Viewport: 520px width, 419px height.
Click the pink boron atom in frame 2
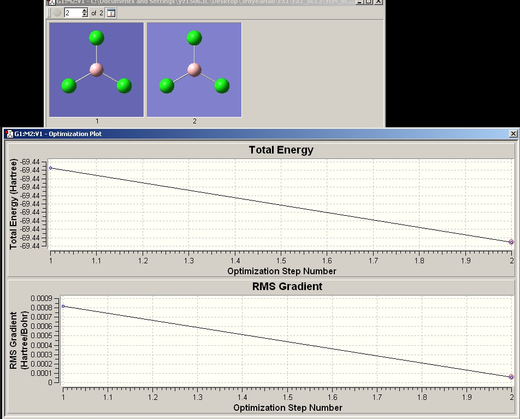point(194,70)
